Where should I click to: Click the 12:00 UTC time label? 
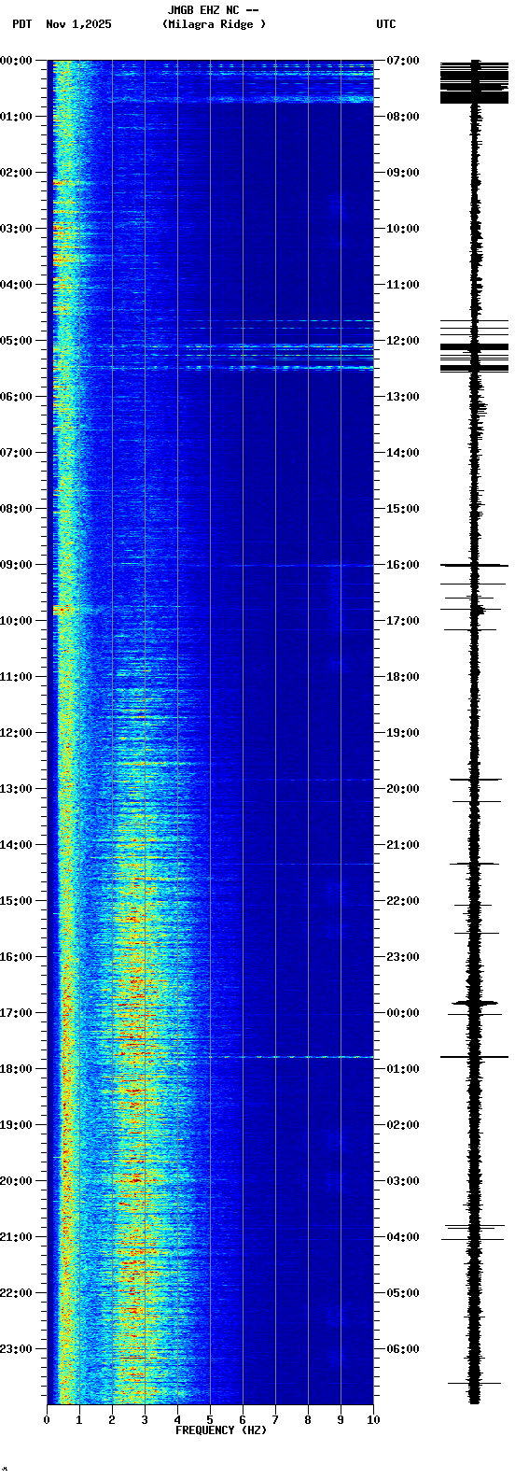coord(402,341)
